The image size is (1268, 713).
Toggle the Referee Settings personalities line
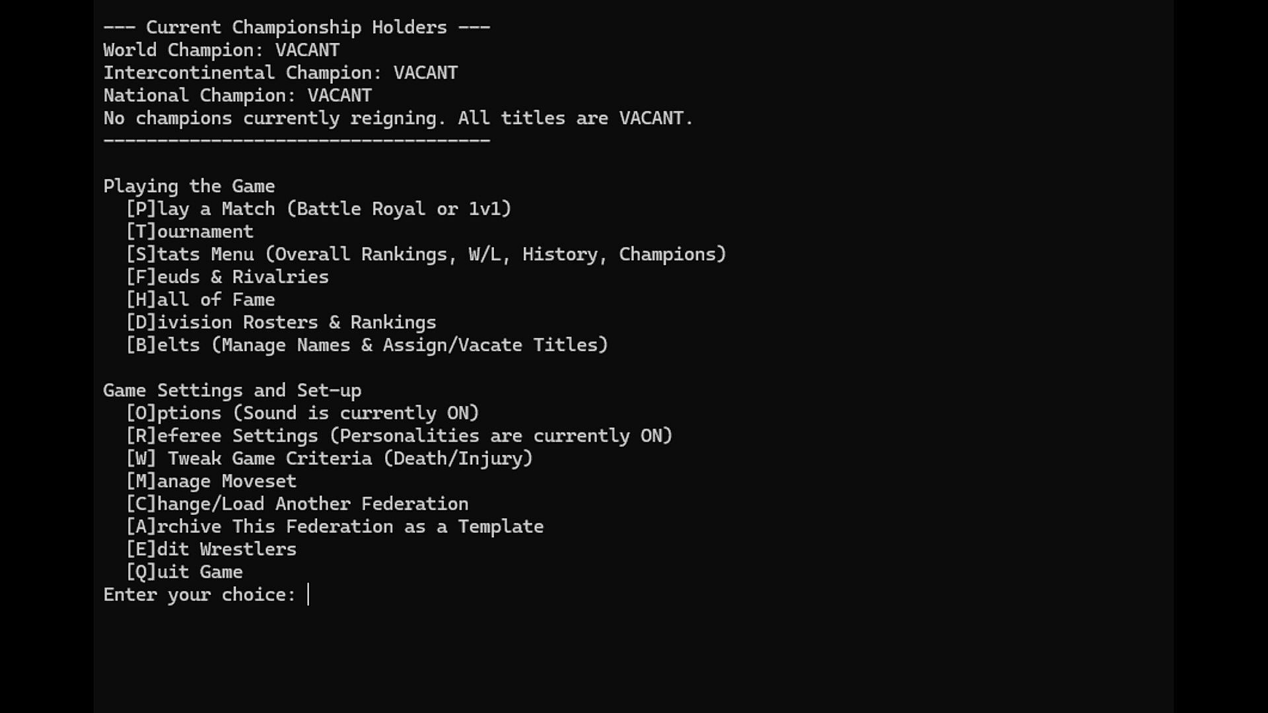(399, 436)
